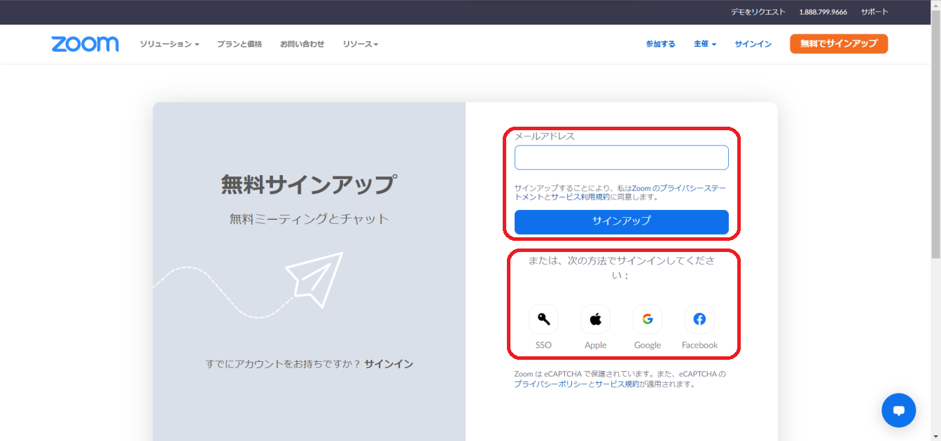The height and width of the screenshot is (441, 941).
Task: Sign in with the Apple icon
Action: tap(595, 320)
